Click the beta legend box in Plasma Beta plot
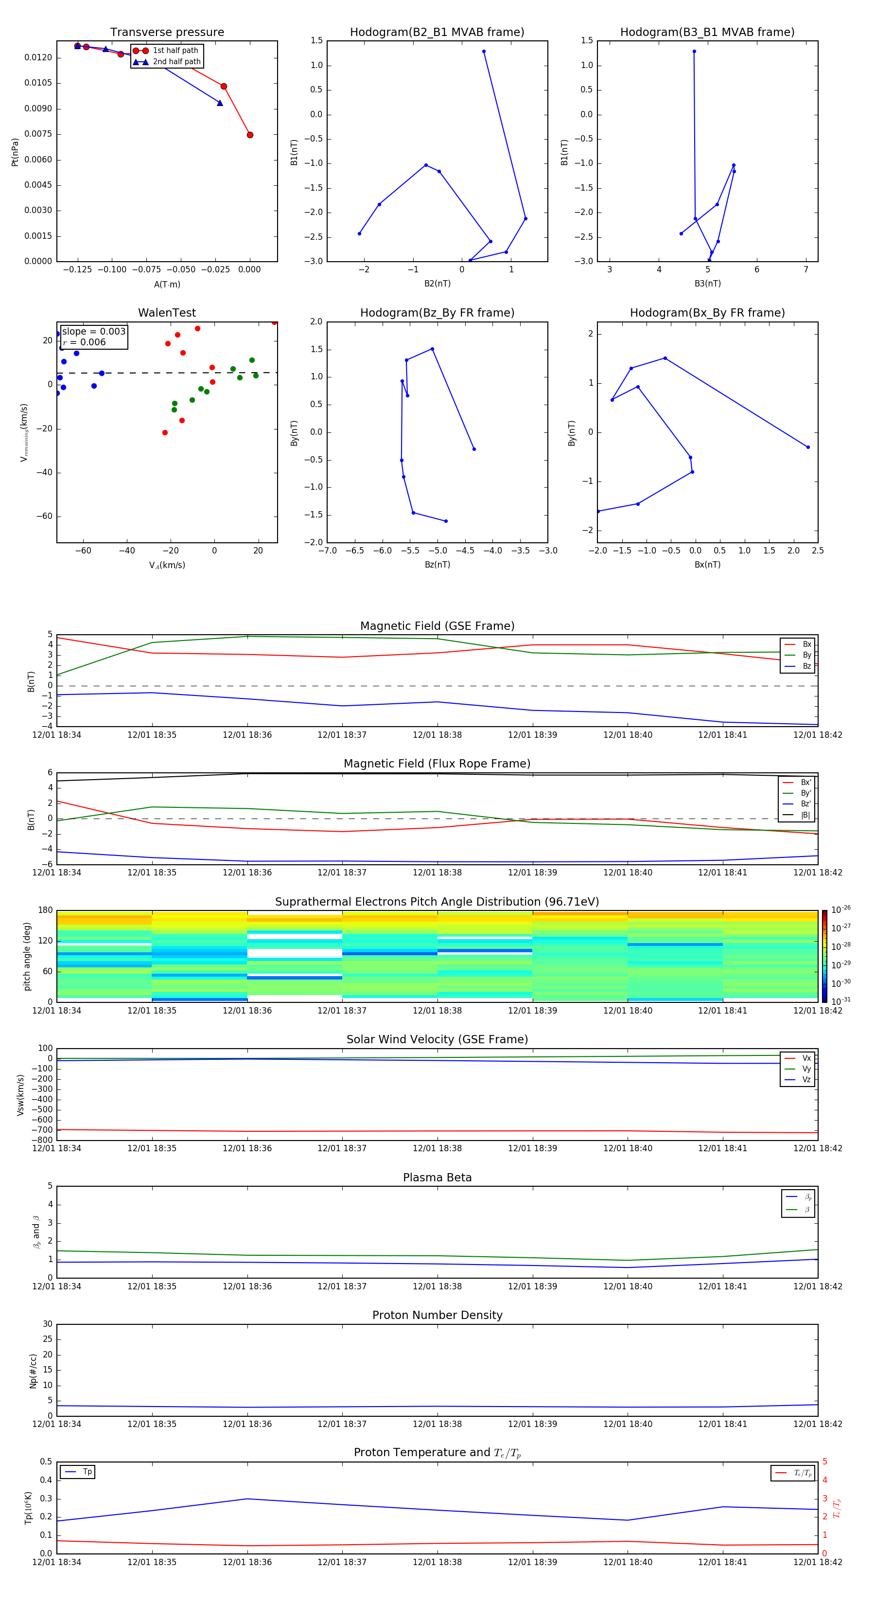875x1605 pixels. click(x=798, y=1203)
